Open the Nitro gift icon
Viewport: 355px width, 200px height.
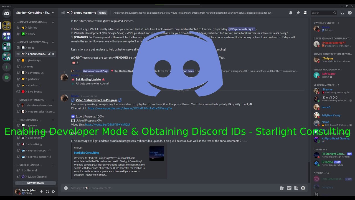click(282, 188)
